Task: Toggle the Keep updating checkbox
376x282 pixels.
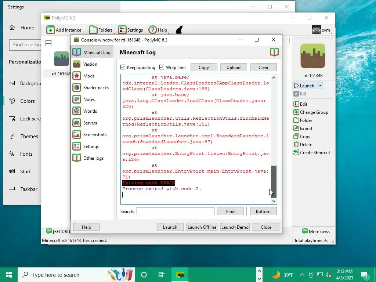Action: coord(123,67)
